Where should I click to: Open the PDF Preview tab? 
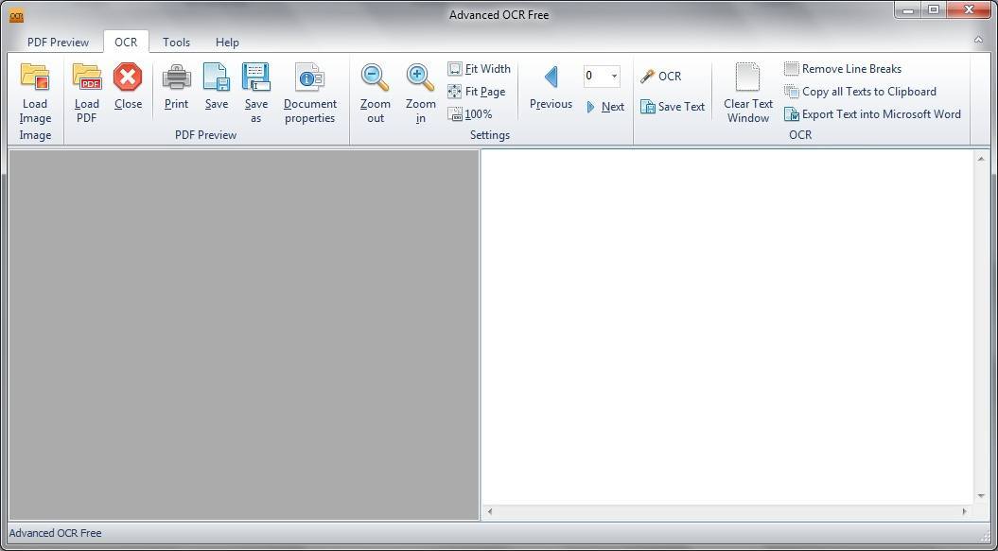[57, 42]
